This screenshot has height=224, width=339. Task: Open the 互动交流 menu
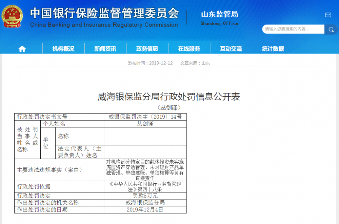231,48
